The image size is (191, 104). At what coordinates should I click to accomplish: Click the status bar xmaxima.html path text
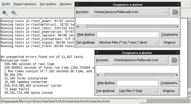55,101
